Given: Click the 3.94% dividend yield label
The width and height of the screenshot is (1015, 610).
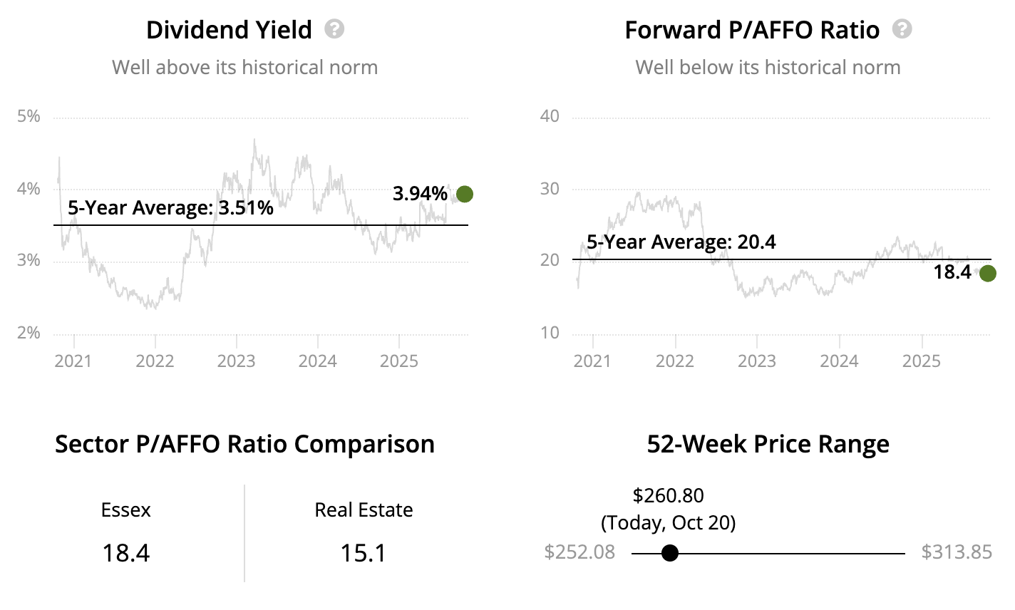Looking at the screenshot, I should coord(420,194).
